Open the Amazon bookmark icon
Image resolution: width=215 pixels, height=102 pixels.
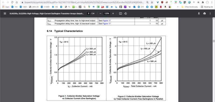(x=165, y=7)
